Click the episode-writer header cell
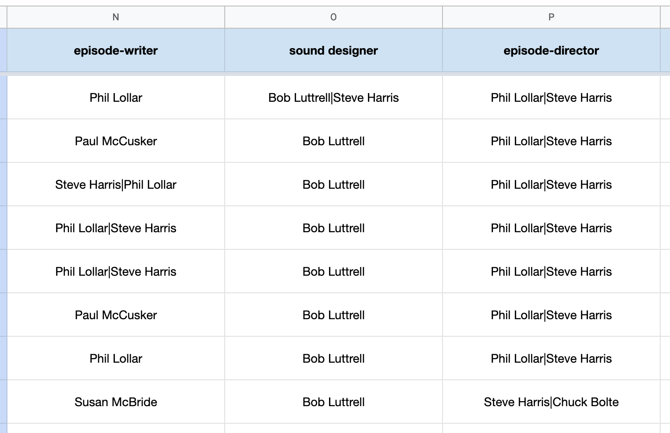The height and width of the screenshot is (433, 670). [116, 50]
